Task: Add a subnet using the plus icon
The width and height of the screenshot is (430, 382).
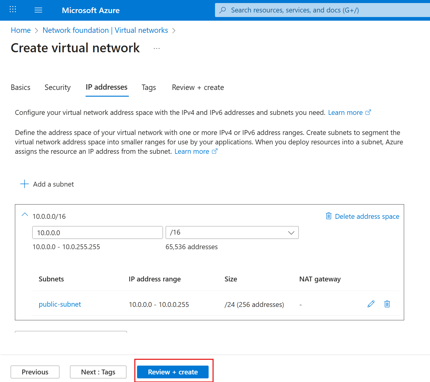Action: [24, 184]
